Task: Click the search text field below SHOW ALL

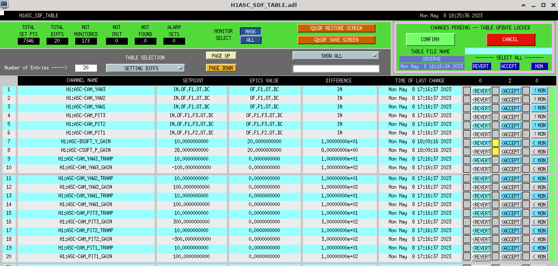Action: pos(335,69)
